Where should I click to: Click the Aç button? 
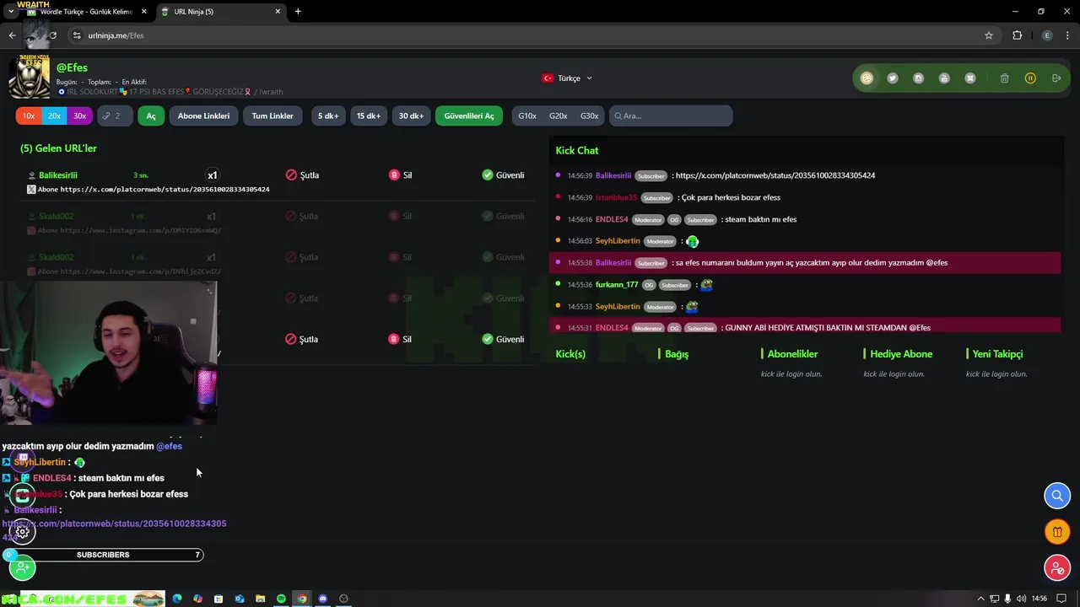[151, 116]
